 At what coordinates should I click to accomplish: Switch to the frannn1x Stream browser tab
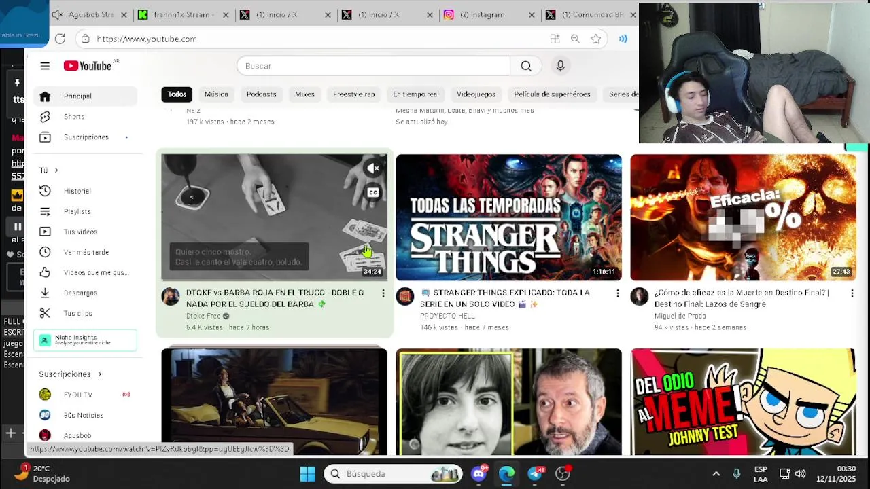pos(184,14)
